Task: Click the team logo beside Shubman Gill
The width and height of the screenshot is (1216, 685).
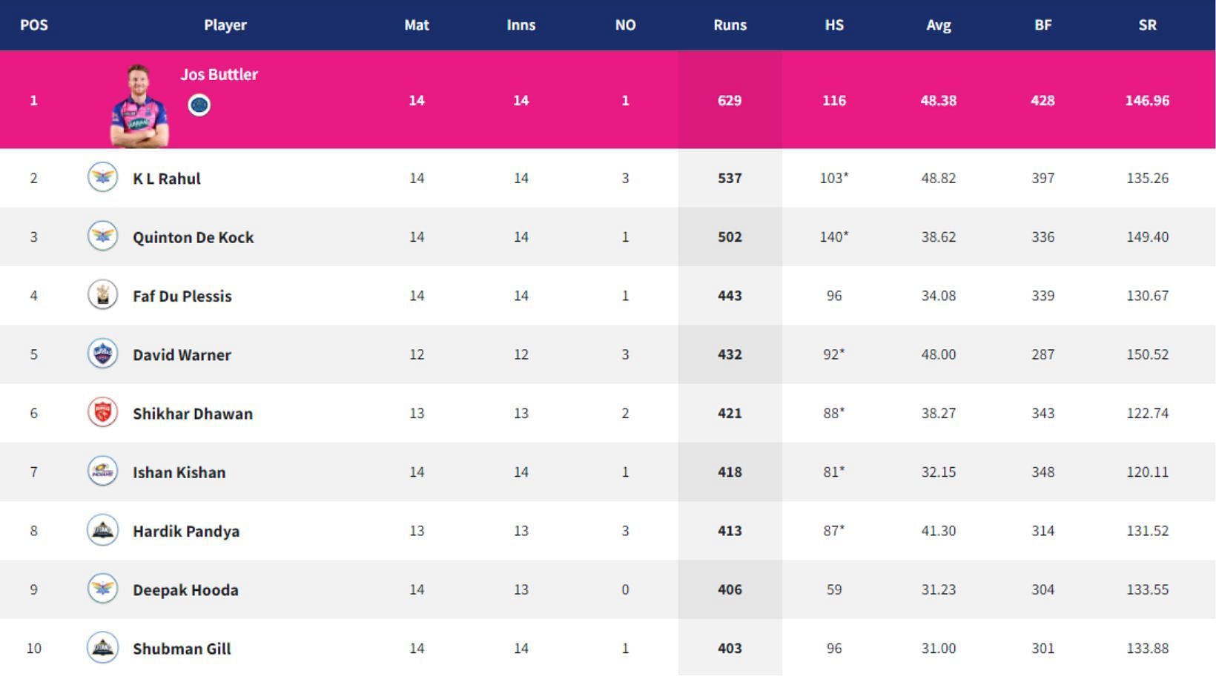Action: click(x=102, y=647)
